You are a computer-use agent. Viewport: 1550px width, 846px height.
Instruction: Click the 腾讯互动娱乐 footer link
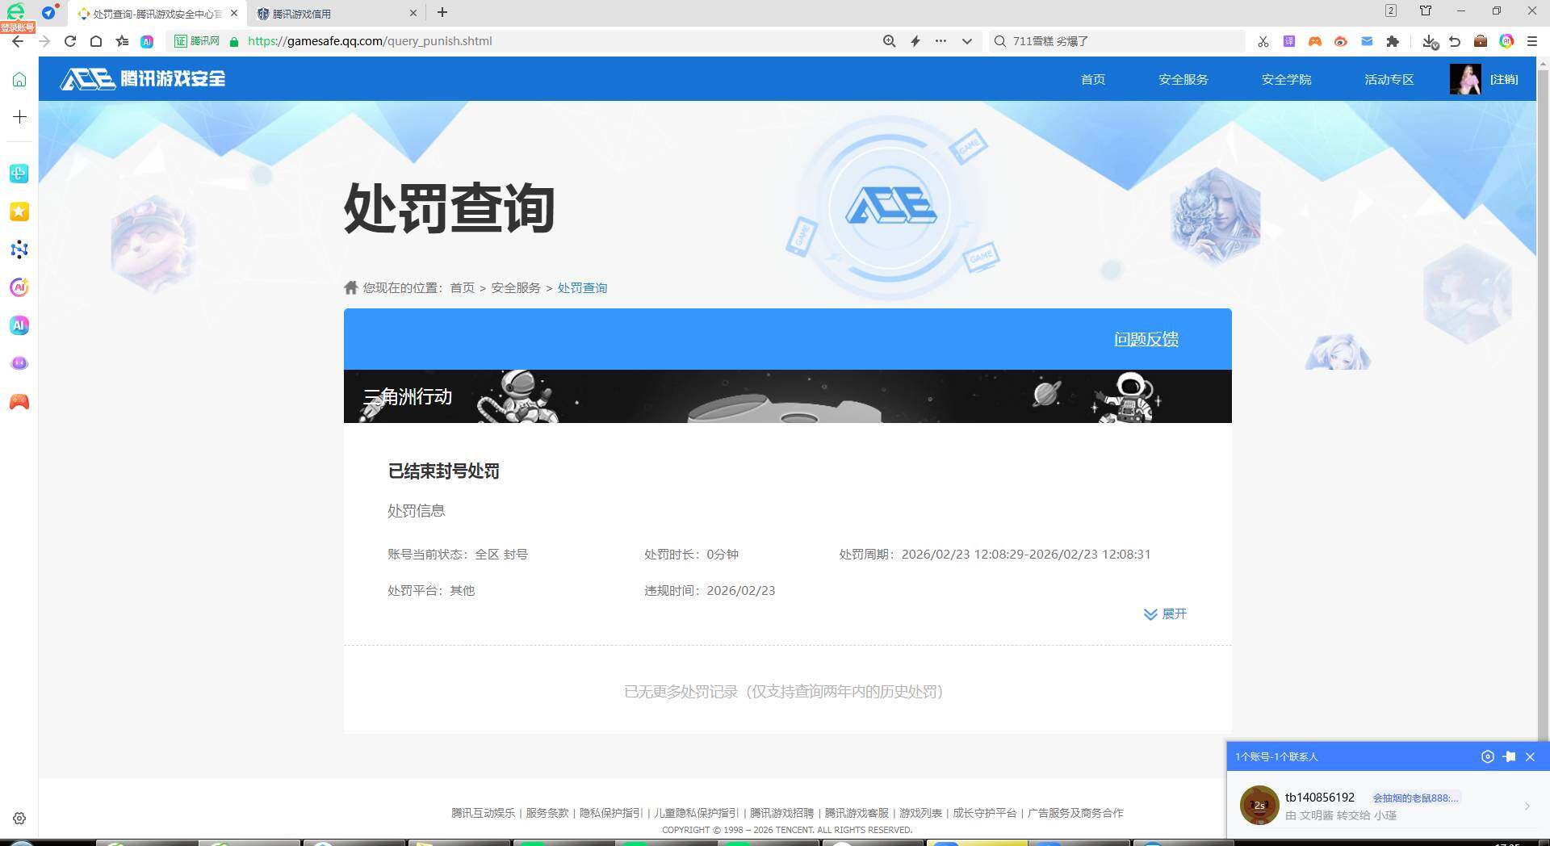pos(483,813)
